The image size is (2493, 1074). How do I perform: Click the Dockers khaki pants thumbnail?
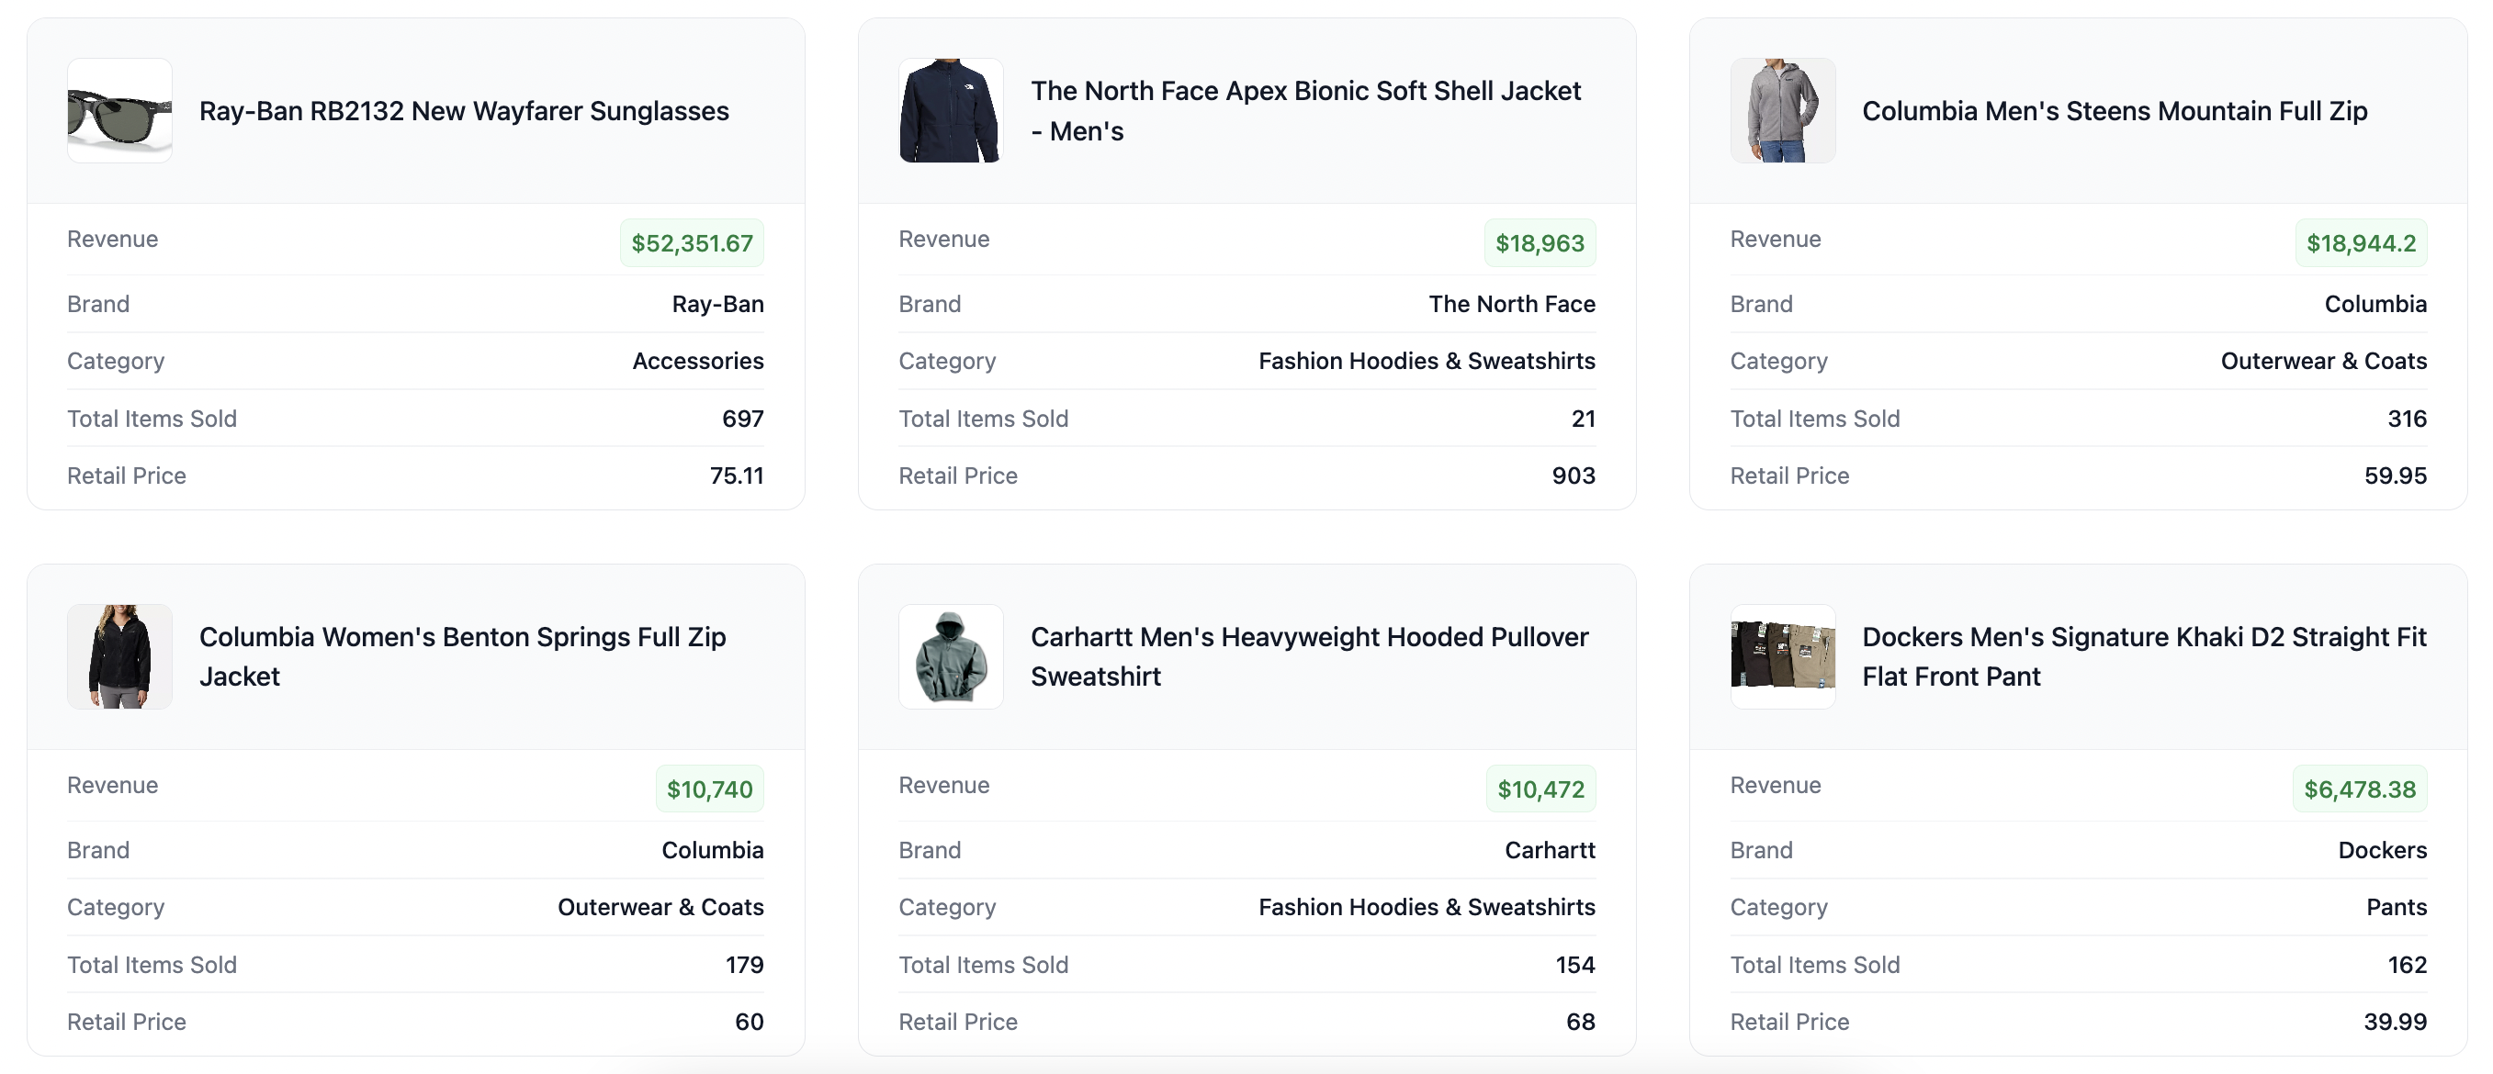pos(1782,657)
